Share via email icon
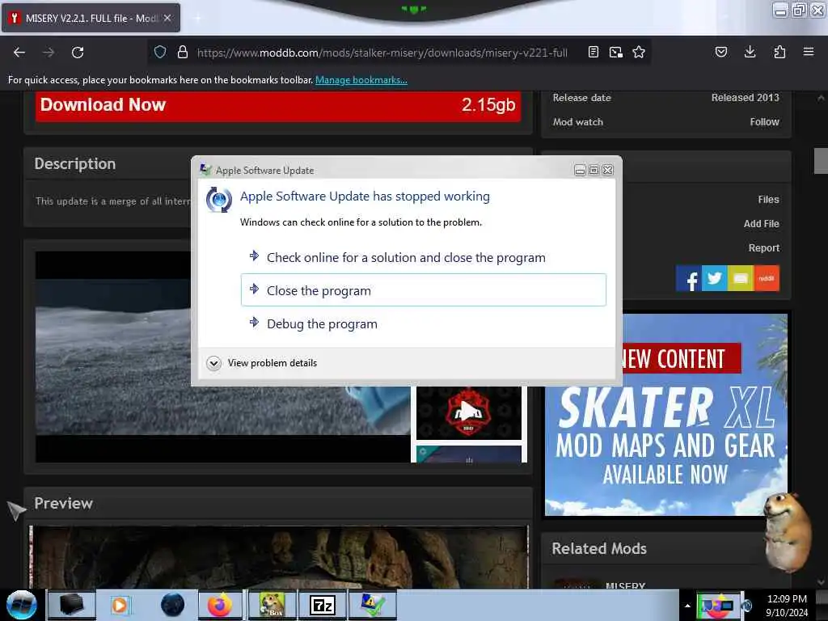The height and width of the screenshot is (621, 828). (741, 278)
